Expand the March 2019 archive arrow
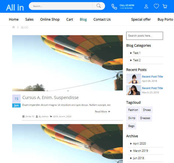174x163 pixels. click(x=131, y=151)
